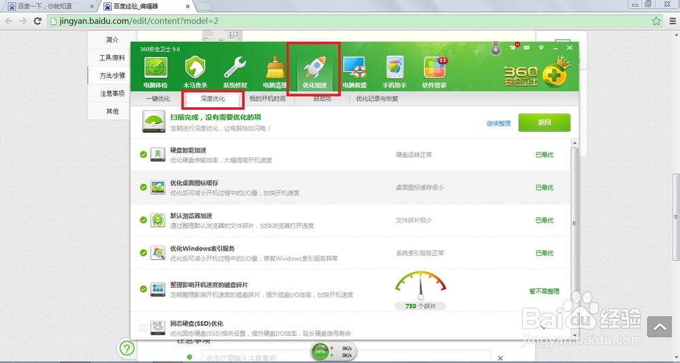Go back in browser history
This screenshot has height=363, width=680.
(x=9, y=21)
